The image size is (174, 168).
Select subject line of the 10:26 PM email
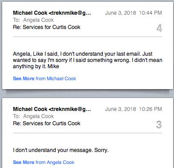click(x=47, y=123)
